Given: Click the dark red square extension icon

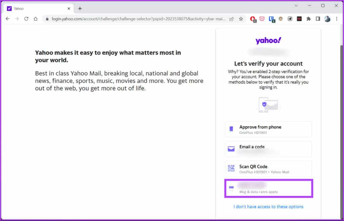Looking at the screenshot, I should 299,19.
